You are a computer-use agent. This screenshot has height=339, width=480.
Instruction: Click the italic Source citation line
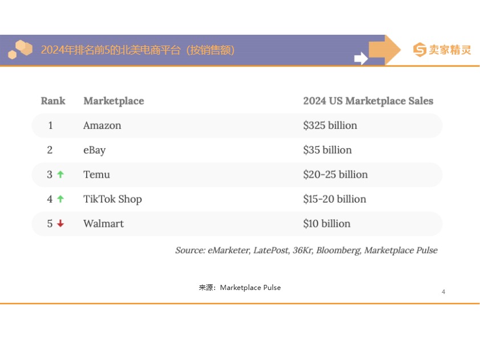point(307,250)
